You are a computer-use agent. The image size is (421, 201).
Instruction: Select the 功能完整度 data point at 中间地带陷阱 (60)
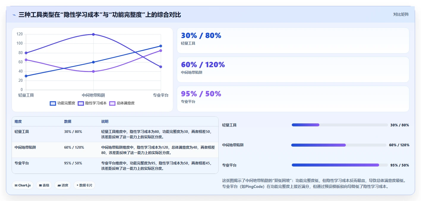[x=93, y=62]
